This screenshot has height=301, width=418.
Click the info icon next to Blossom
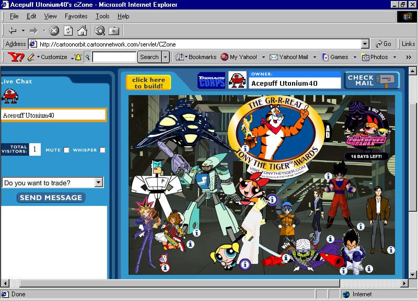(x=272, y=199)
